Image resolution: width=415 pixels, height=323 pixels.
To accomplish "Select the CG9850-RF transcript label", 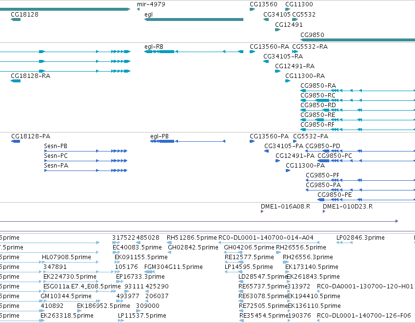I will (317, 125).
